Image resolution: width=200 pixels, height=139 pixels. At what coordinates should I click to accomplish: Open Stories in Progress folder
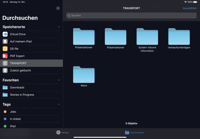(31, 95)
